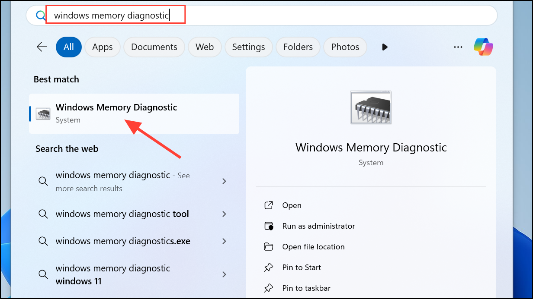Click search icon beside 'windows memory diagnostic tool'
The image size is (533, 299).
[43, 214]
